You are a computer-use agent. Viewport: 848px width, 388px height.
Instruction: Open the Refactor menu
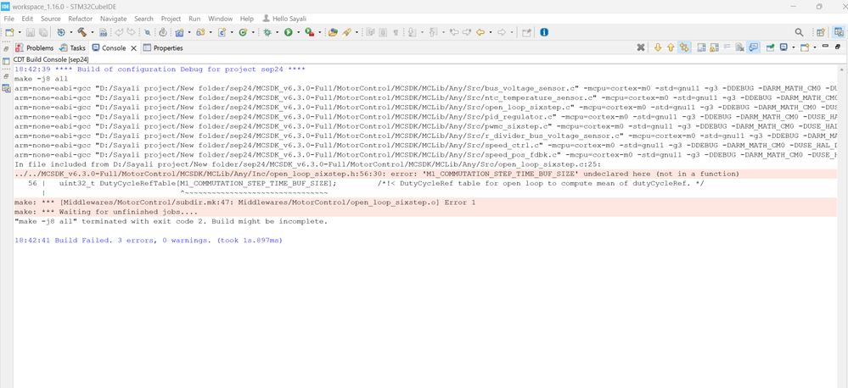[80, 19]
